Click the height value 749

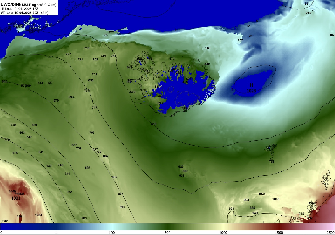[x=103, y=56]
